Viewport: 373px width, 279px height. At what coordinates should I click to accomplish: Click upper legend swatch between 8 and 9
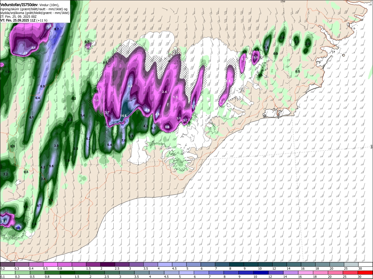pos(237,264)
